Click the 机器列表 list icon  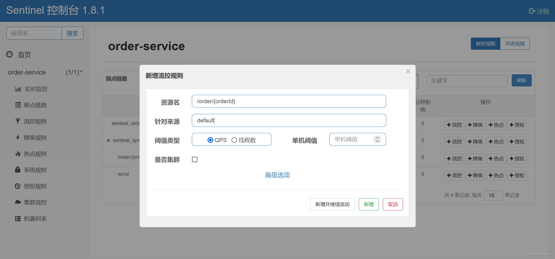coord(18,218)
